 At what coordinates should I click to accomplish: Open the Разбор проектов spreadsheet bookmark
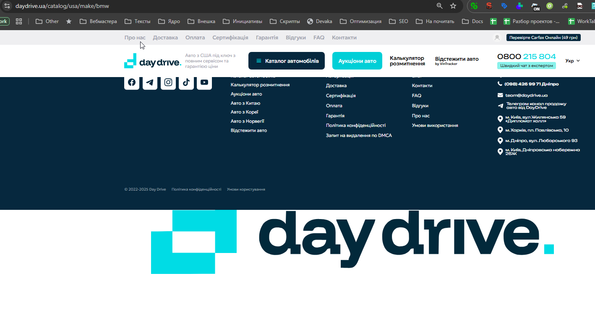(x=532, y=21)
